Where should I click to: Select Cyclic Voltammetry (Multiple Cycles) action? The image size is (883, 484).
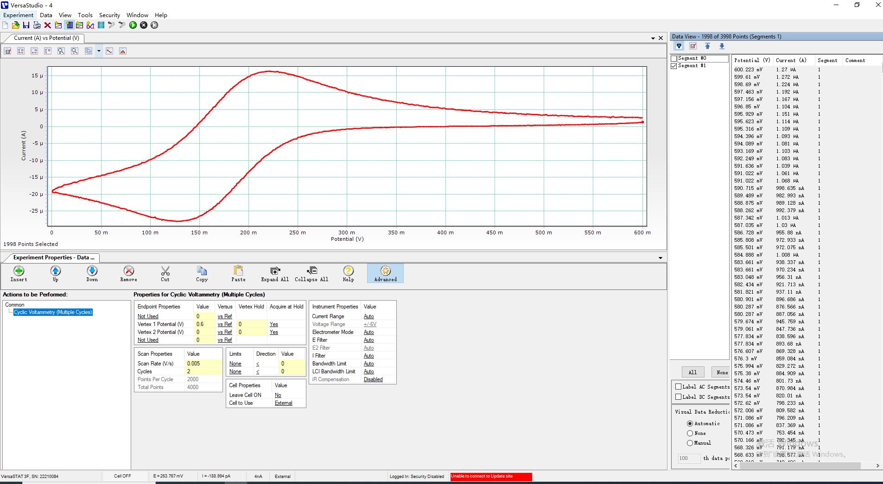[x=53, y=312]
